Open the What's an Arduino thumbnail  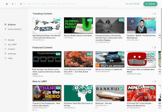point(110,59)
